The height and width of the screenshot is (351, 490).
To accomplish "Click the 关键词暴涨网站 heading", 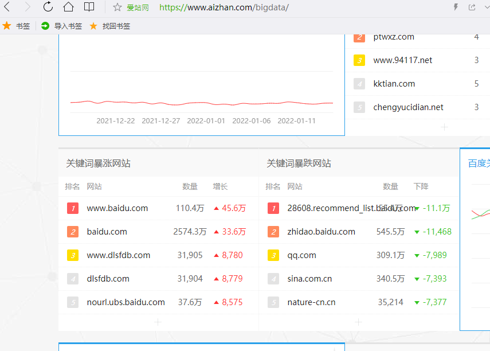I will pos(98,163).
